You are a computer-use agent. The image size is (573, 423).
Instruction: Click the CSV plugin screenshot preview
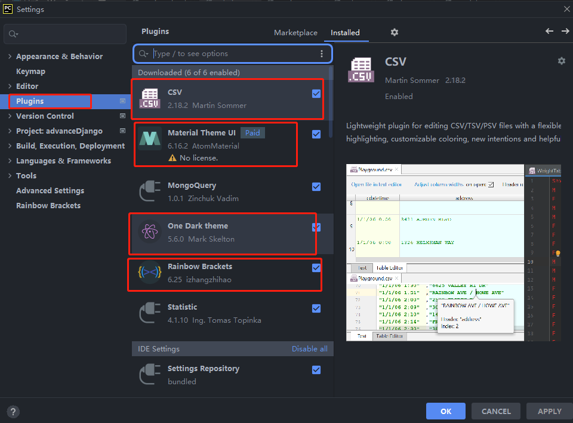click(x=454, y=253)
